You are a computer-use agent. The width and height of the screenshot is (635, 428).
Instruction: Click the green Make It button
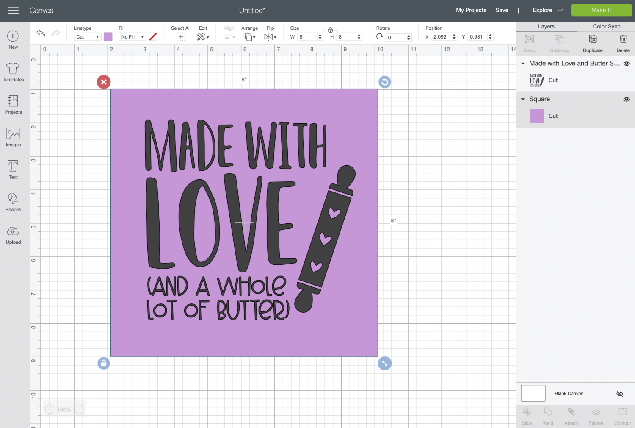601,10
